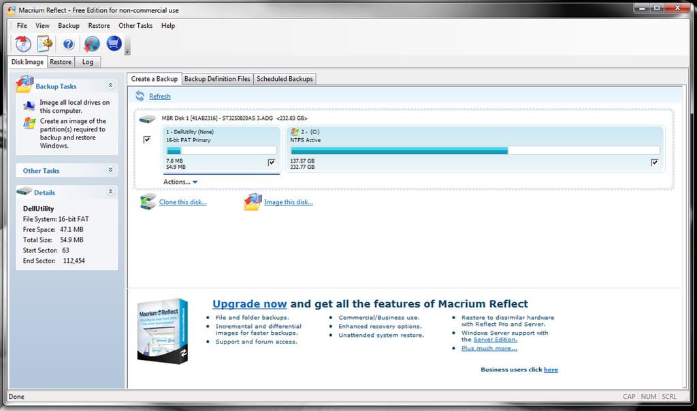697x411 pixels.
Task: Uncheck the C: partition checkbox
Action: click(x=654, y=163)
